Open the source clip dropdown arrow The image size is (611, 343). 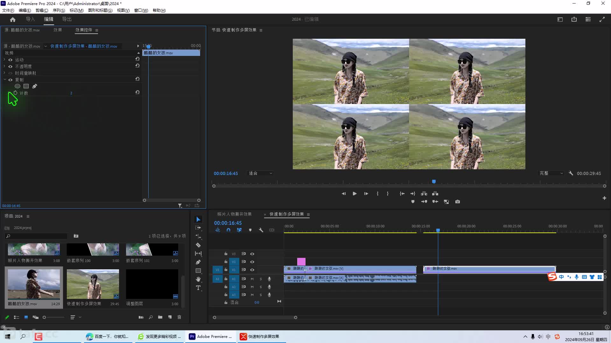coord(46,46)
